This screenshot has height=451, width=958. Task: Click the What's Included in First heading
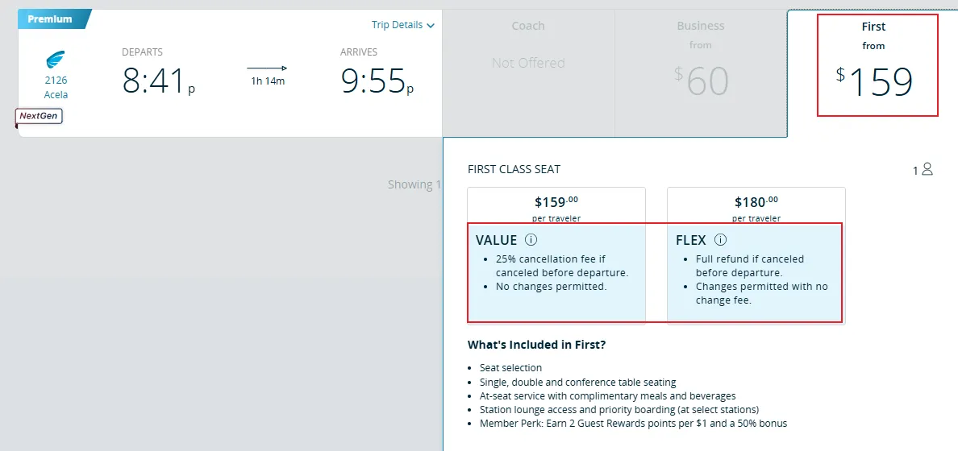[536, 345]
